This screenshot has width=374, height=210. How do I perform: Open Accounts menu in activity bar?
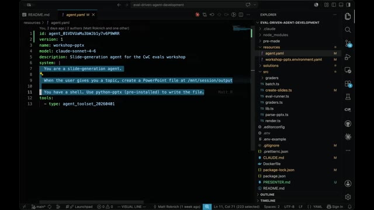click(348, 183)
